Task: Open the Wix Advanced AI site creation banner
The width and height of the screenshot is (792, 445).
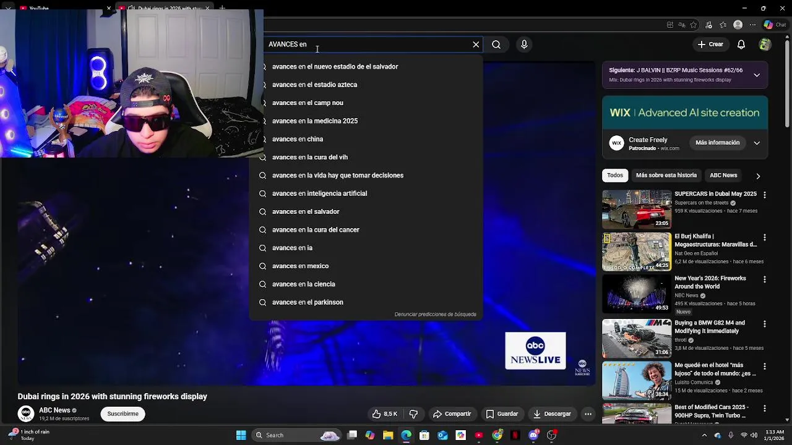Action: 685,112
